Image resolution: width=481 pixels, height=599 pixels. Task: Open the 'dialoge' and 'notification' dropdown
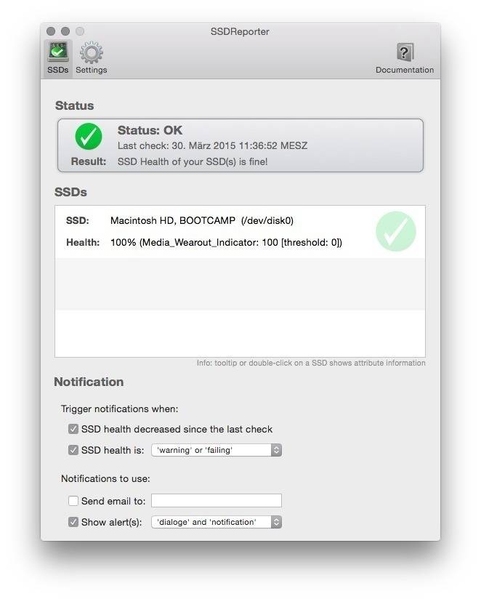[x=217, y=522]
